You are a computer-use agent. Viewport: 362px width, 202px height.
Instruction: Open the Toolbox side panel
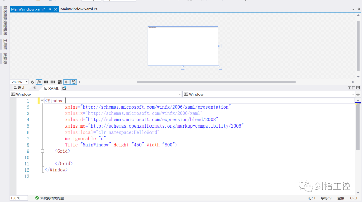tap(5, 44)
